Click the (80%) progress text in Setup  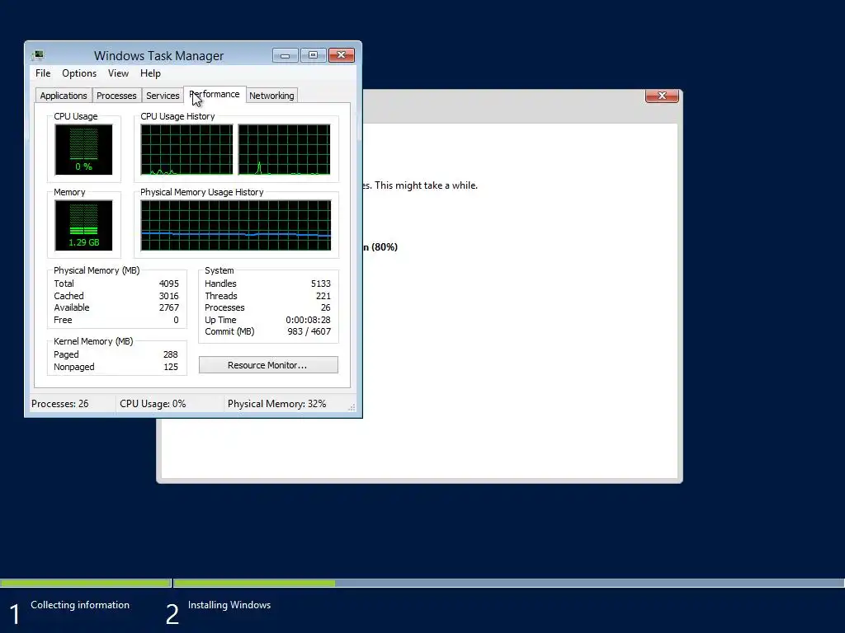[385, 247]
